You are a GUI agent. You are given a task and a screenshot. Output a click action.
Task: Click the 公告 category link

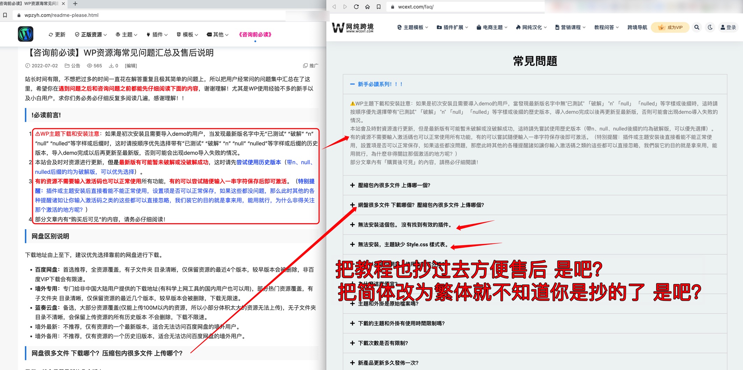click(x=72, y=66)
